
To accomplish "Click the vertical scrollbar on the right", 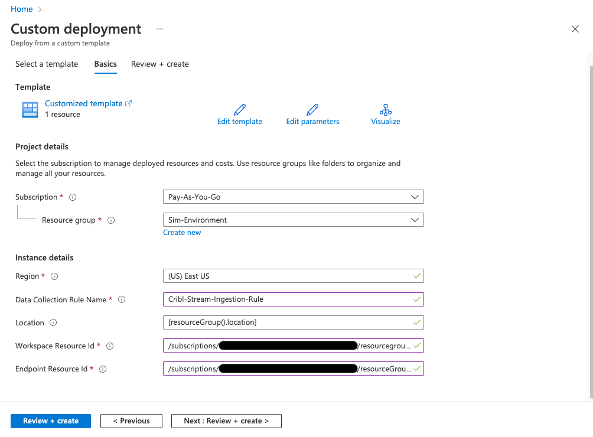I will 591,232.
